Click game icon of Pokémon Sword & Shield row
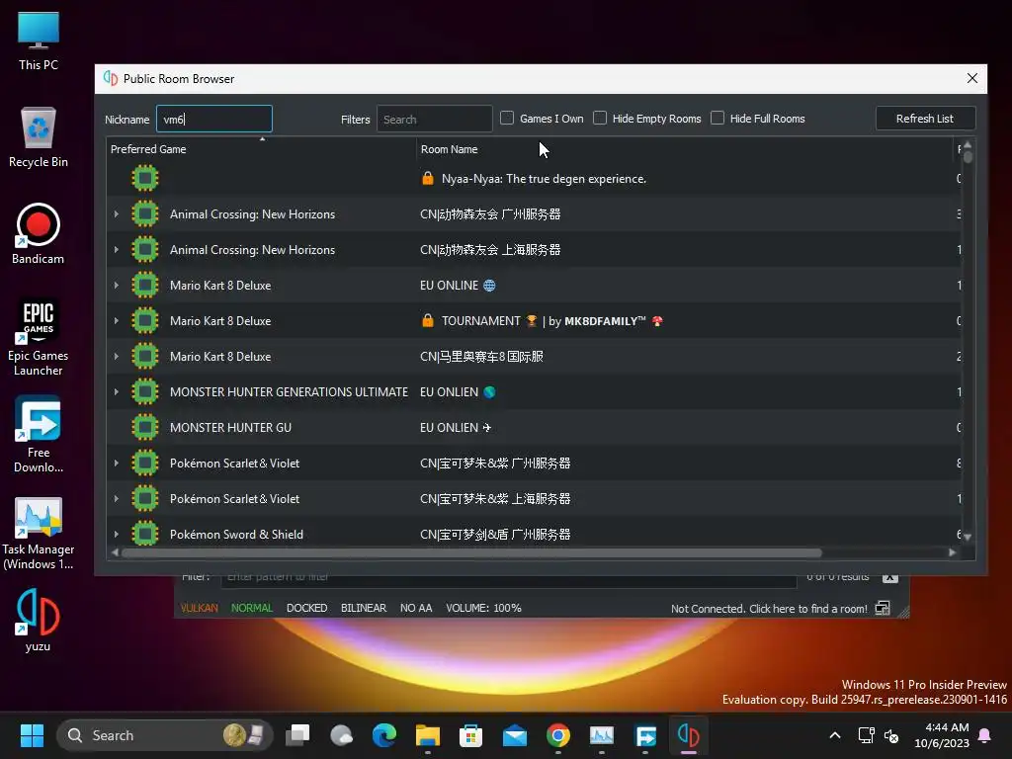Screen dimensions: 1012x759 [x=145, y=534]
